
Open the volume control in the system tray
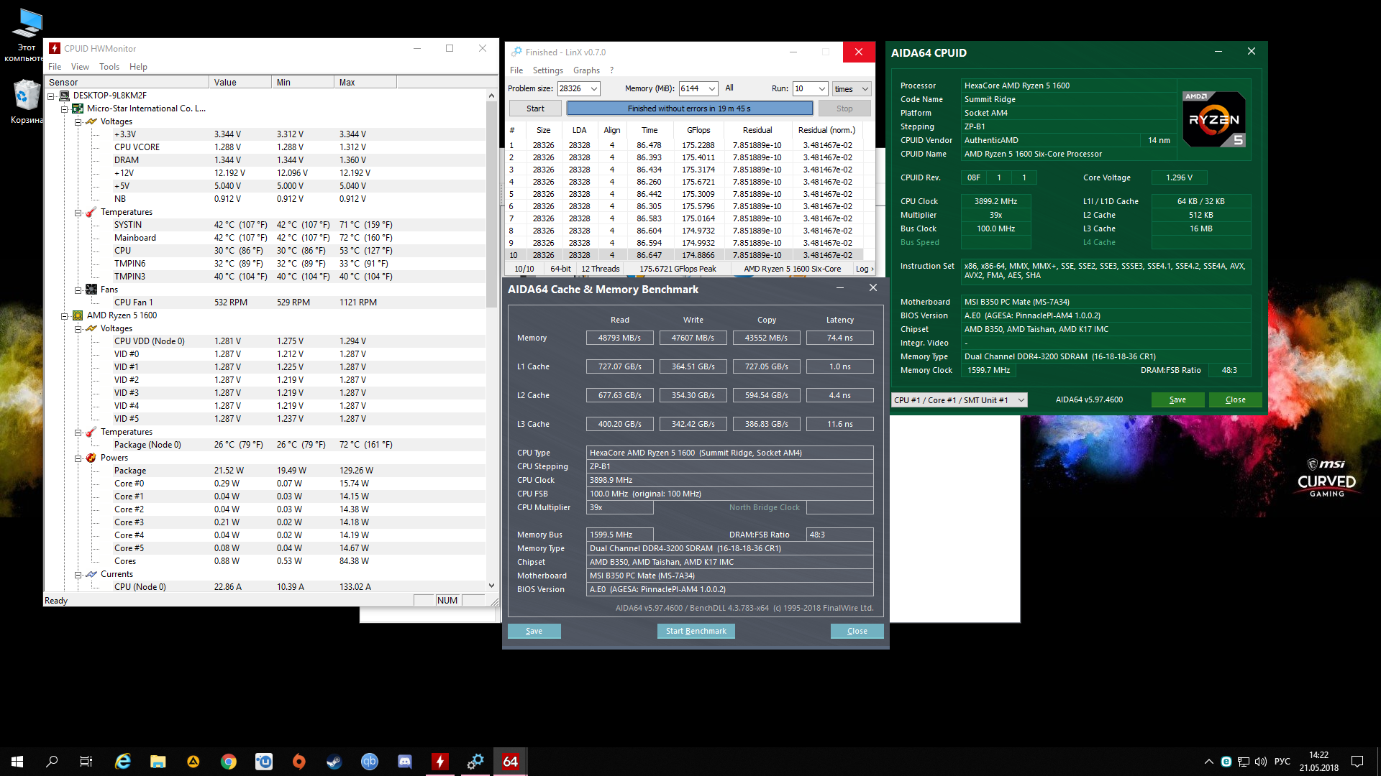[1261, 762]
